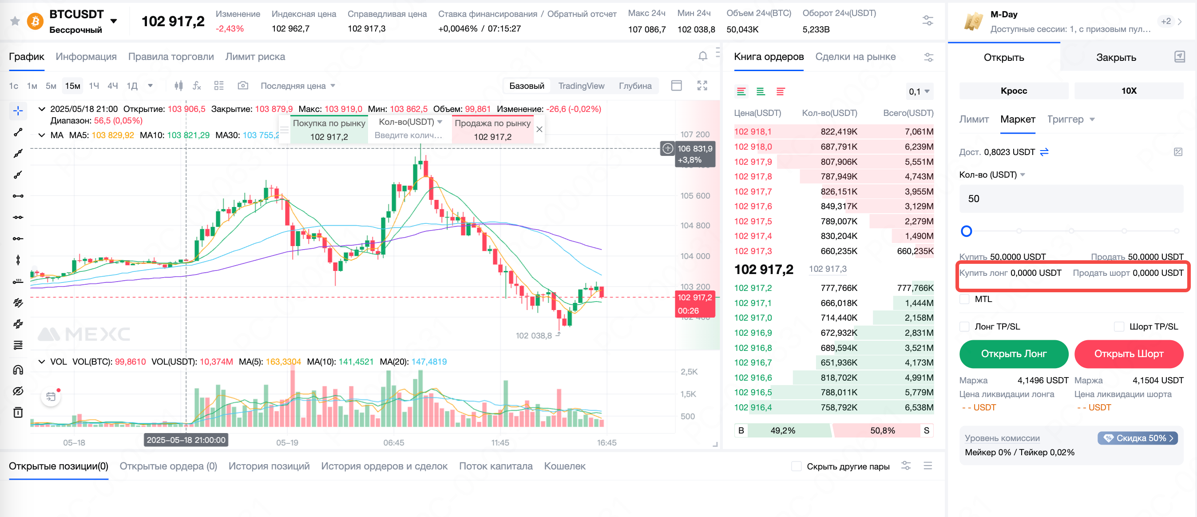This screenshot has width=1197, height=517.
Task: Click the Скидка 50% badge
Action: pos(1137,438)
